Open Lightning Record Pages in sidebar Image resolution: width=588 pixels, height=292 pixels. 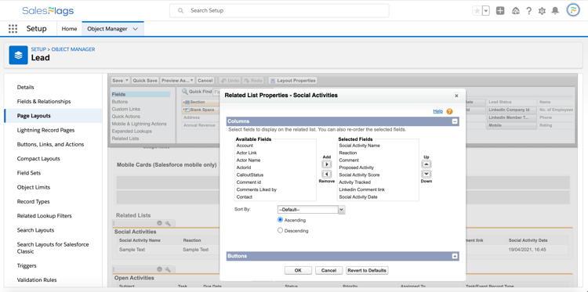point(45,130)
